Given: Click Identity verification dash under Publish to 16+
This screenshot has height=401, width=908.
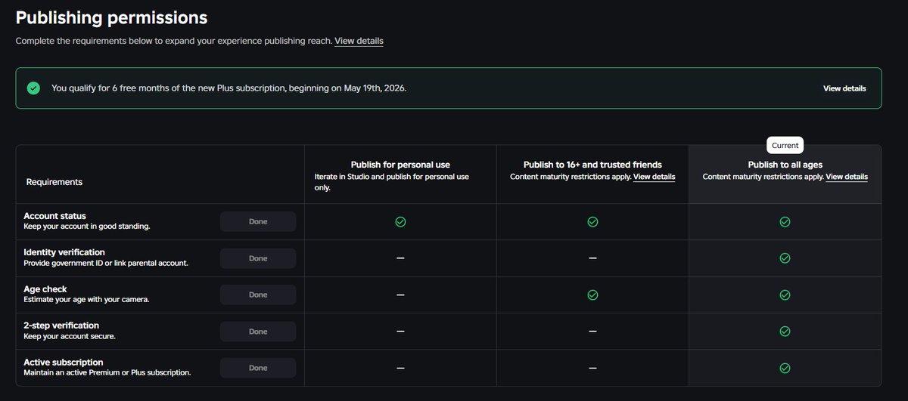Looking at the screenshot, I should 592,258.
